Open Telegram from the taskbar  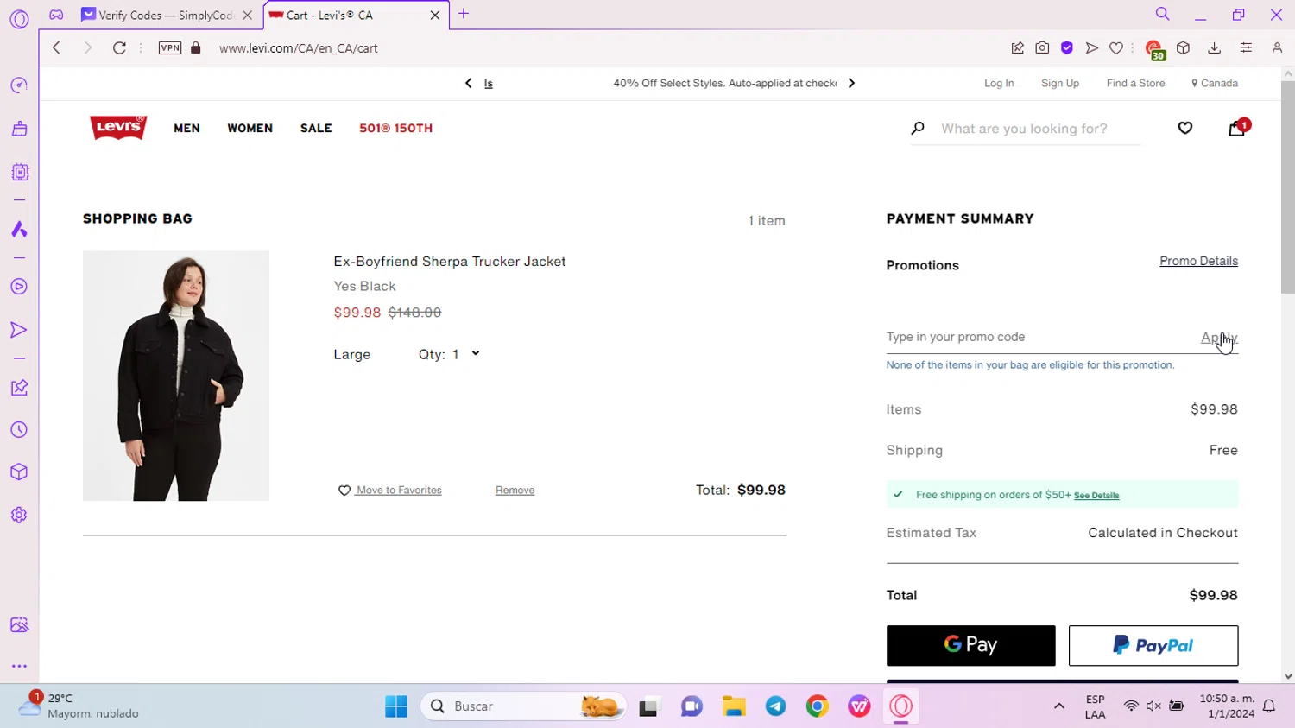click(776, 706)
